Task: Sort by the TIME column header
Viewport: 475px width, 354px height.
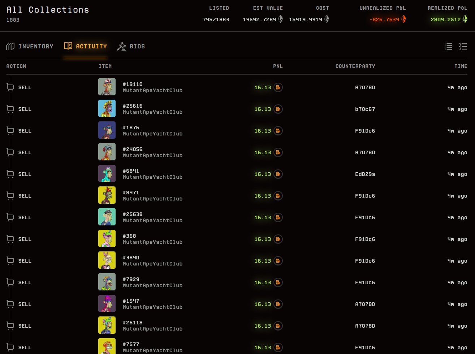Action: pyautogui.click(x=461, y=66)
